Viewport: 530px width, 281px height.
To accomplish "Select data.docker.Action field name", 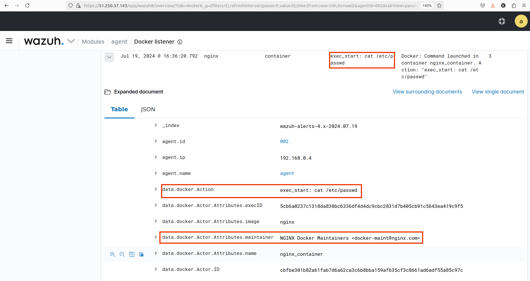I will 188,189.
